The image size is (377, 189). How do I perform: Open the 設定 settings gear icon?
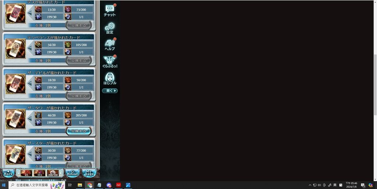coord(110,28)
